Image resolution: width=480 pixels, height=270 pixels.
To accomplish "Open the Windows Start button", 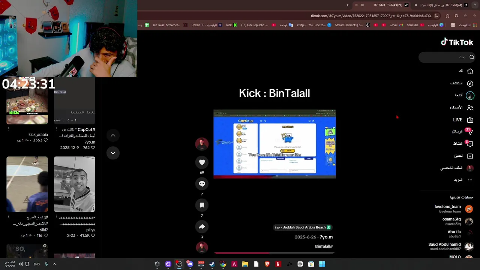I will pyautogui.click(x=322, y=264).
